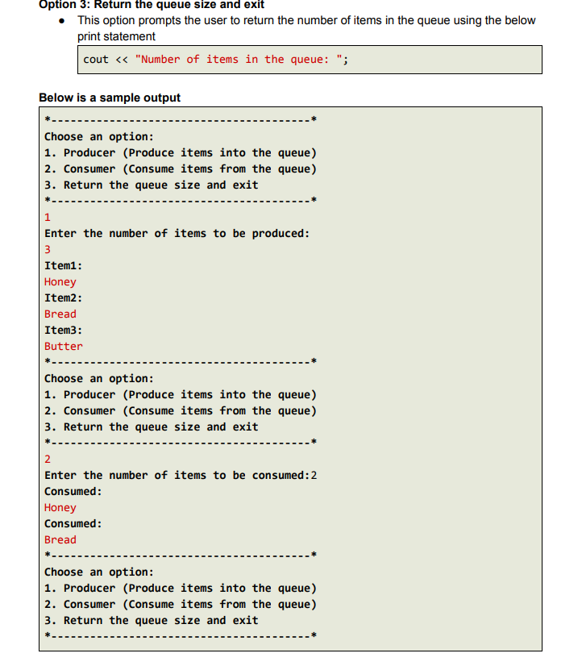
Task: Click "Enter the number of items to be produced:"
Action: (x=177, y=233)
